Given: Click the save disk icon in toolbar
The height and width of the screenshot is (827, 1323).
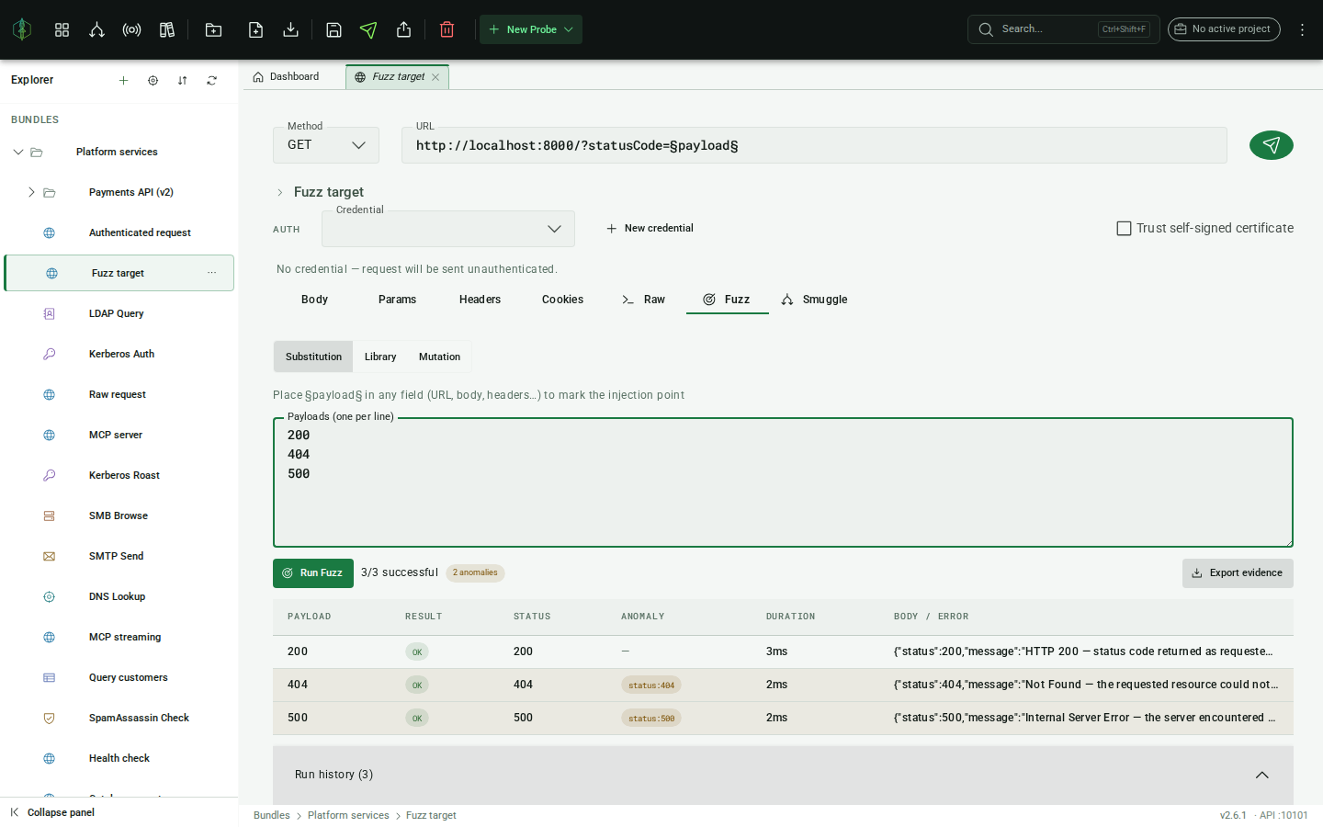Looking at the screenshot, I should 334,29.
